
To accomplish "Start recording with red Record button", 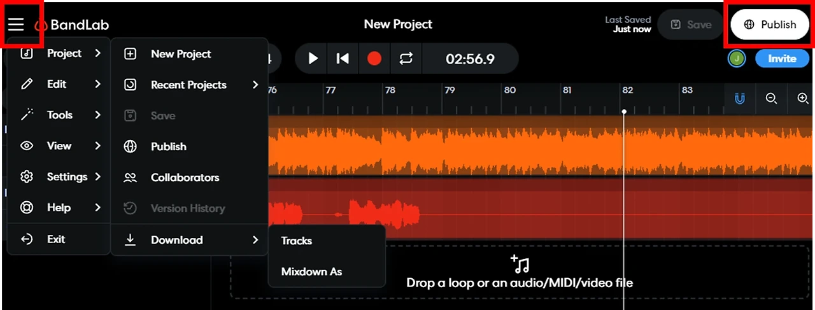I will click(x=374, y=59).
